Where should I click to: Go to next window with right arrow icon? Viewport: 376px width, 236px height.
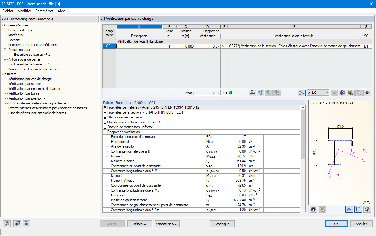pyautogui.click(x=27, y=224)
